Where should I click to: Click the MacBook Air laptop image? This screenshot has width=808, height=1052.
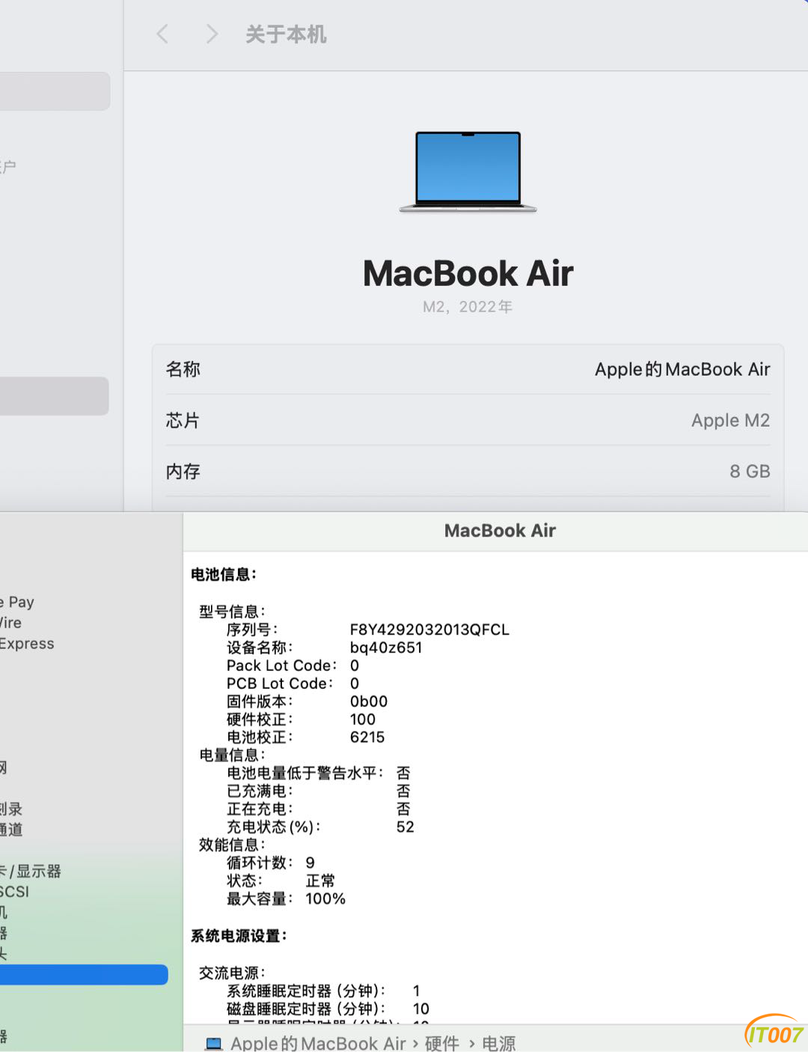click(468, 171)
